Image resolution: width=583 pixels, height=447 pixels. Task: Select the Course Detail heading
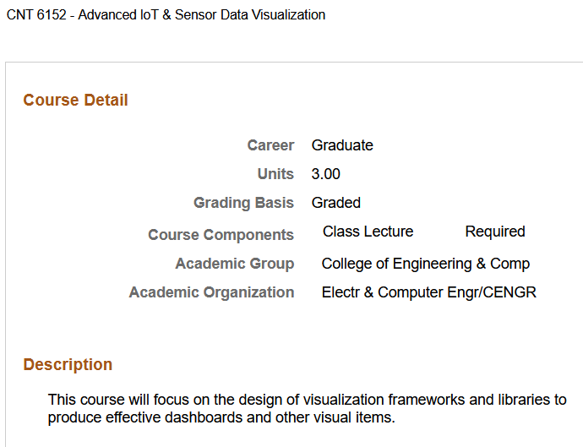75,101
